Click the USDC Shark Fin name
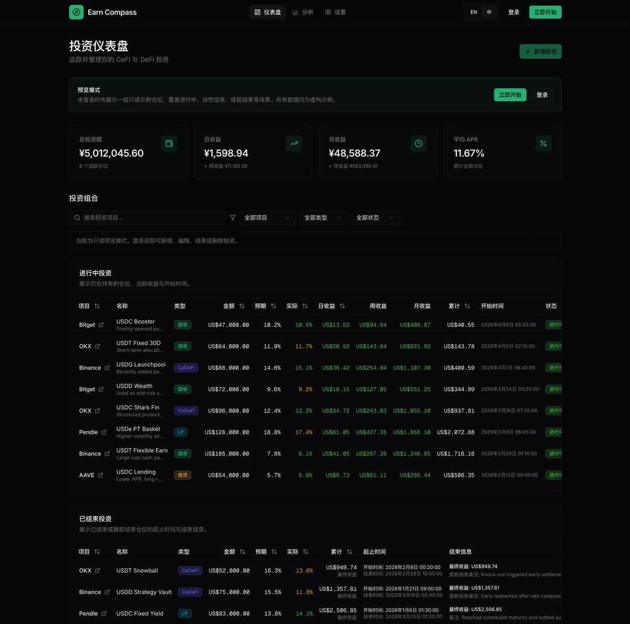This screenshot has height=624, width=630. pos(138,407)
